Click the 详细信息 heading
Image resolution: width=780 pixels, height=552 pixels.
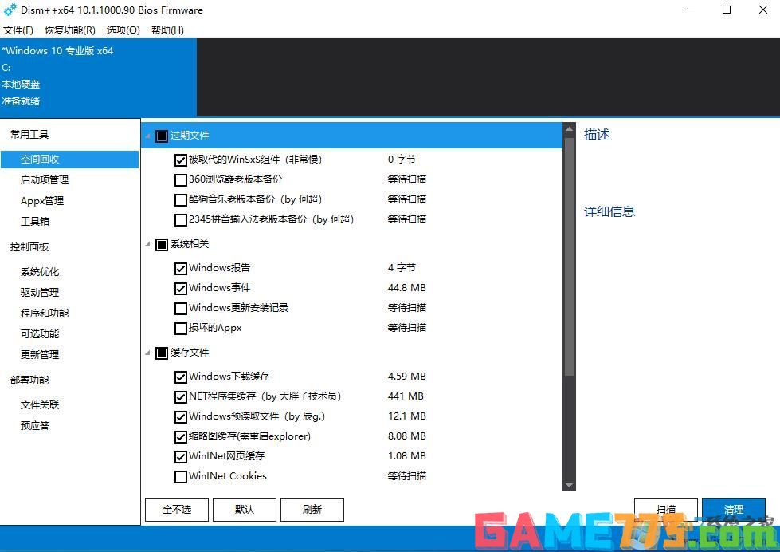pos(609,211)
